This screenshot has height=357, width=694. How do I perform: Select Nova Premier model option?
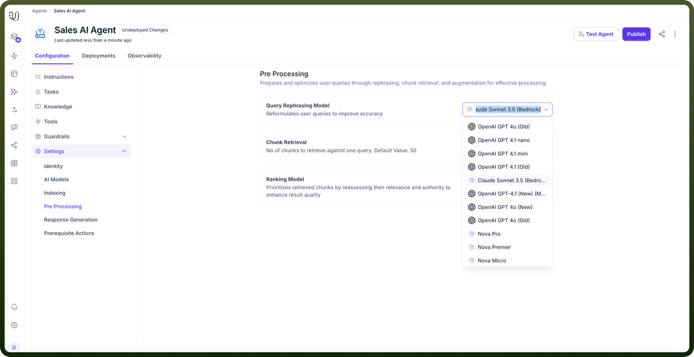click(507, 247)
